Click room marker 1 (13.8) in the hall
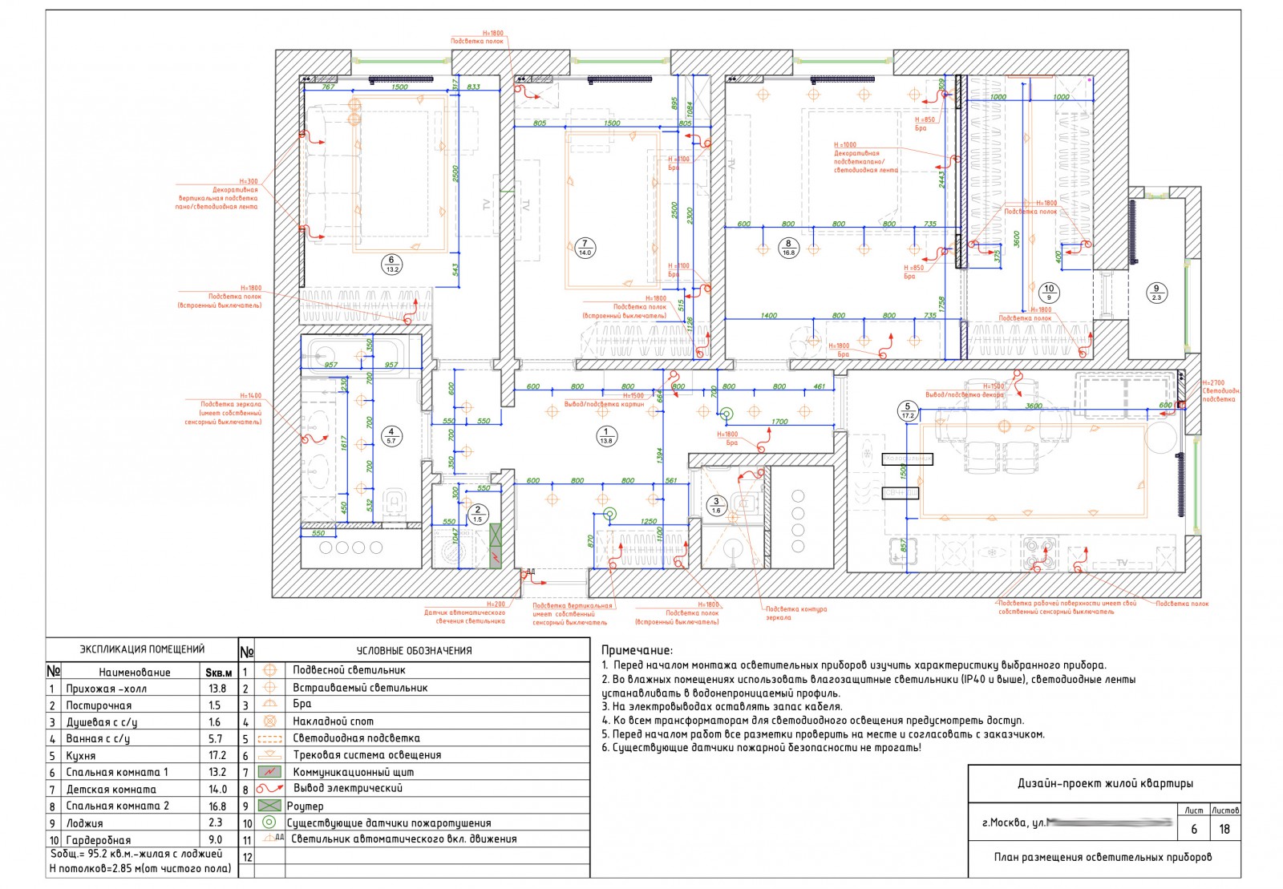This screenshot has width=1283, height=889. (606, 436)
